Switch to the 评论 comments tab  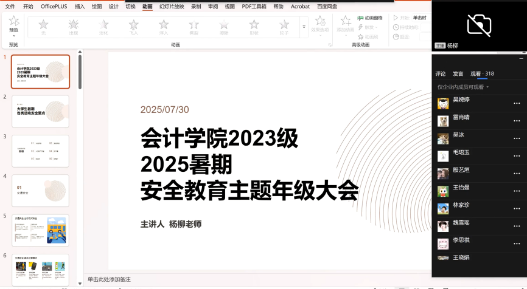point(441,74)
